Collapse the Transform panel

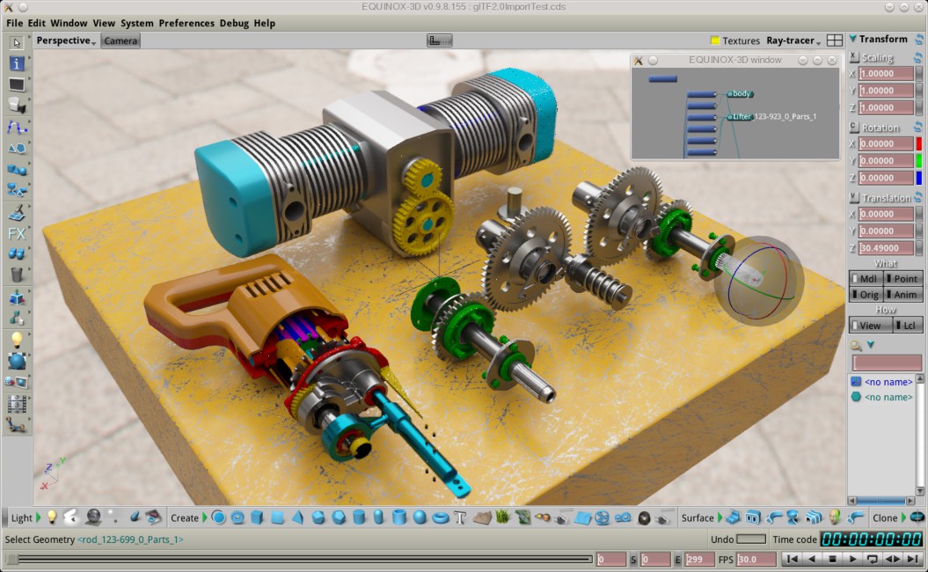coord(853,39)
